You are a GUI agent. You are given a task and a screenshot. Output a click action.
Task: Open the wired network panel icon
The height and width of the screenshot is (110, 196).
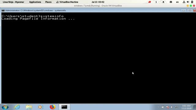184,2
